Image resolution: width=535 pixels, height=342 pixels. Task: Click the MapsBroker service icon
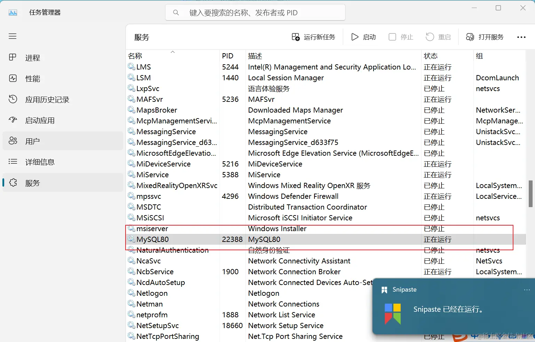pos(131,109)
